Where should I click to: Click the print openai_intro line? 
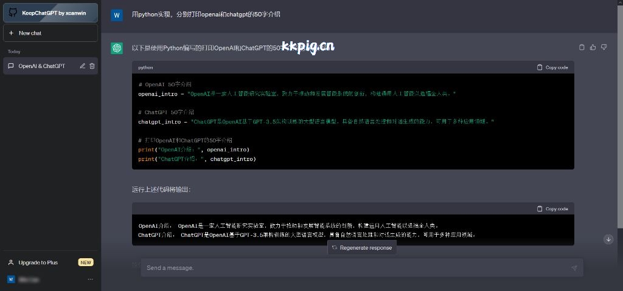pos(194,149)
